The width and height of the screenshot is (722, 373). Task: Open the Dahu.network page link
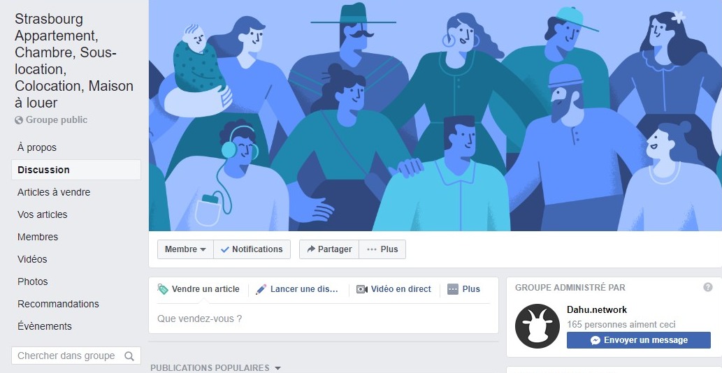click(597, 309)
